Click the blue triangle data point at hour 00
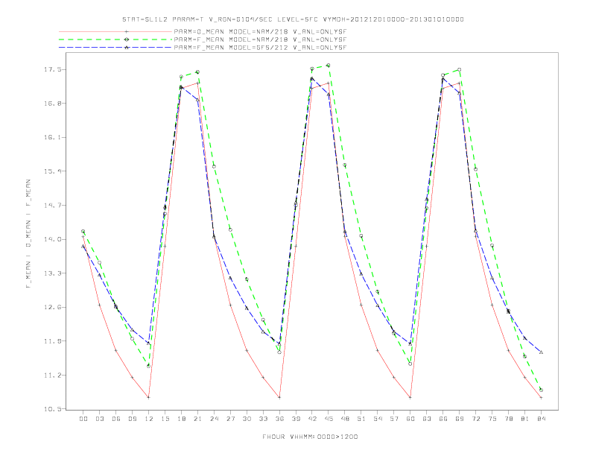 click(x=83, y=247)
